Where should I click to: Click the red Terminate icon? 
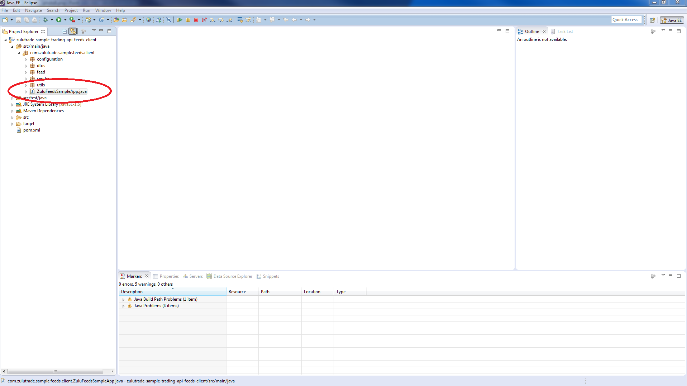click(x=196, y=20)
